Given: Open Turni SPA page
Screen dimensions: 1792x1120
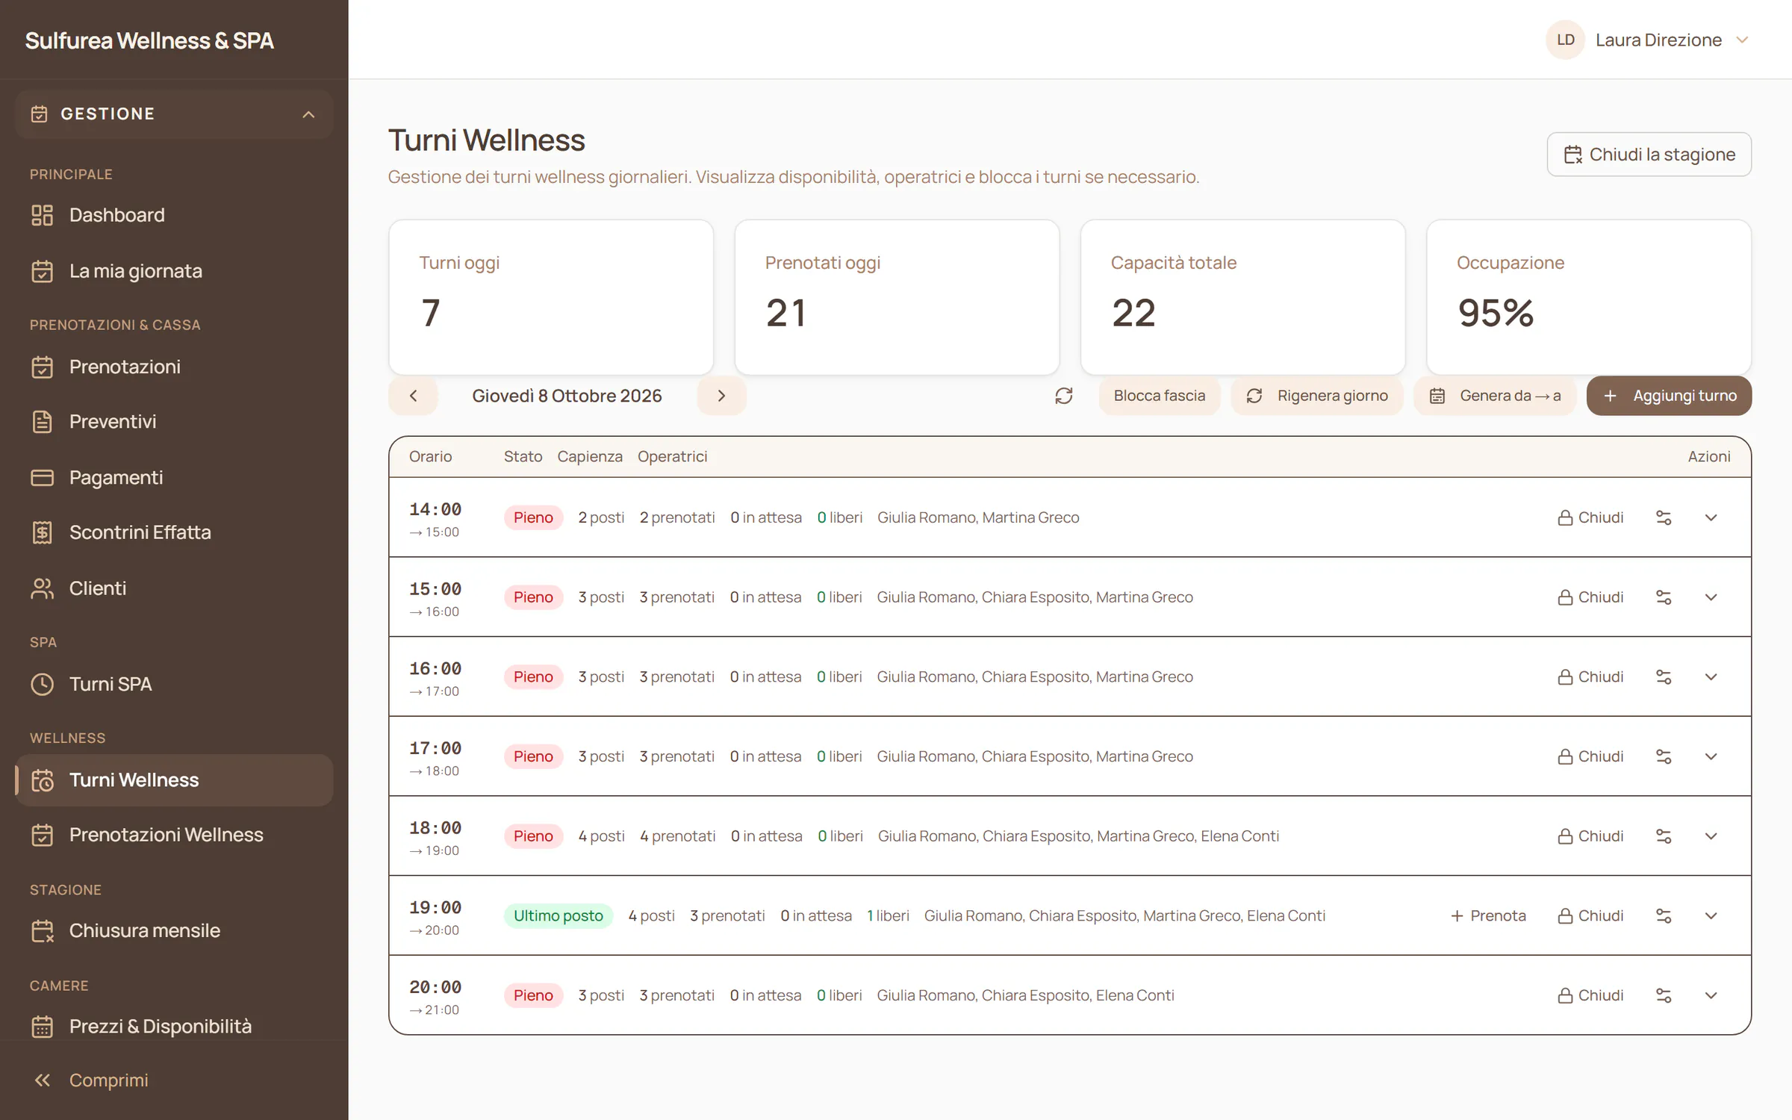Looking at the screenshot, I should click(x=174, y=684).
